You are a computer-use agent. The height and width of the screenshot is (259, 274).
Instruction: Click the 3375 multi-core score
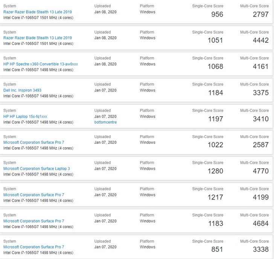(x=260, y=93)
